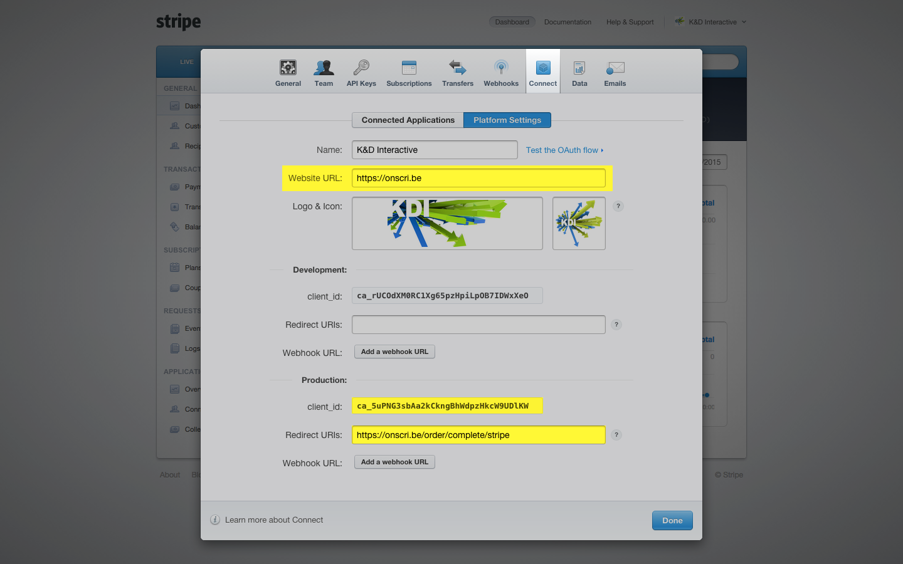Switch to Connected Applications tab
The image size is (903, 564).
(x=408, y=120)
